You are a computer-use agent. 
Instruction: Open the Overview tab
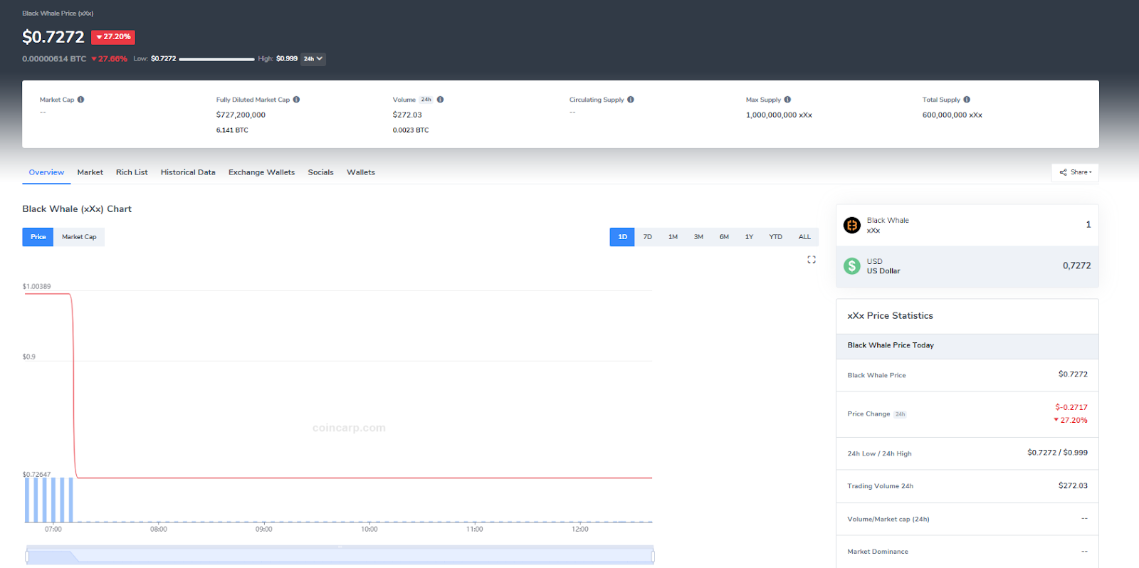point(46,172)
